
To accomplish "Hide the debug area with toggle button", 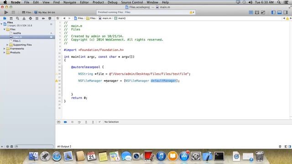I will pyautogui.click(x=58, y=122).
